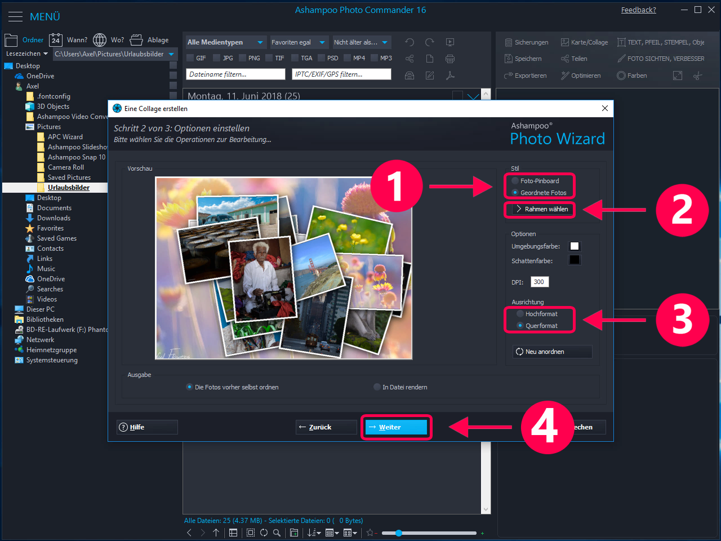The height and width of the screenshot is (541, 721).
Task: Toggle the PNG filter checkbox
Action: click(x=243, y=58)
